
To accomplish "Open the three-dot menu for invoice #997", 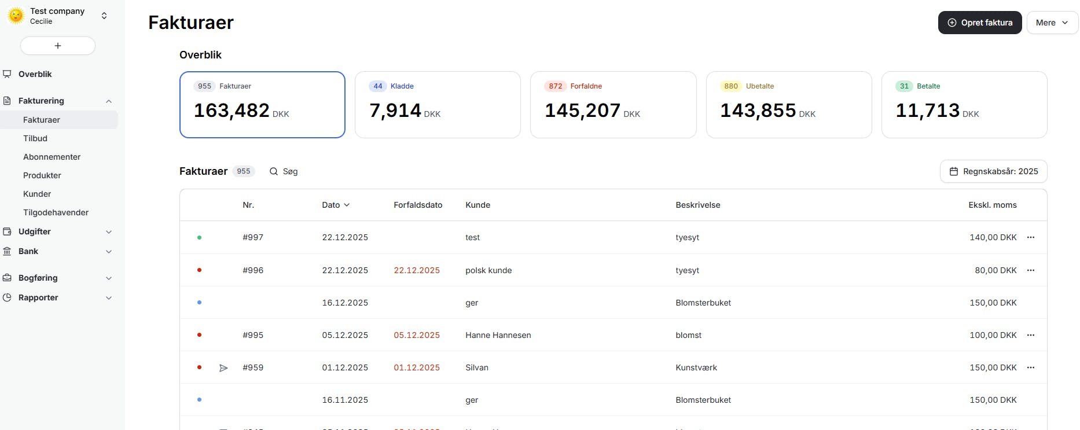I will tap(1030, 237).
